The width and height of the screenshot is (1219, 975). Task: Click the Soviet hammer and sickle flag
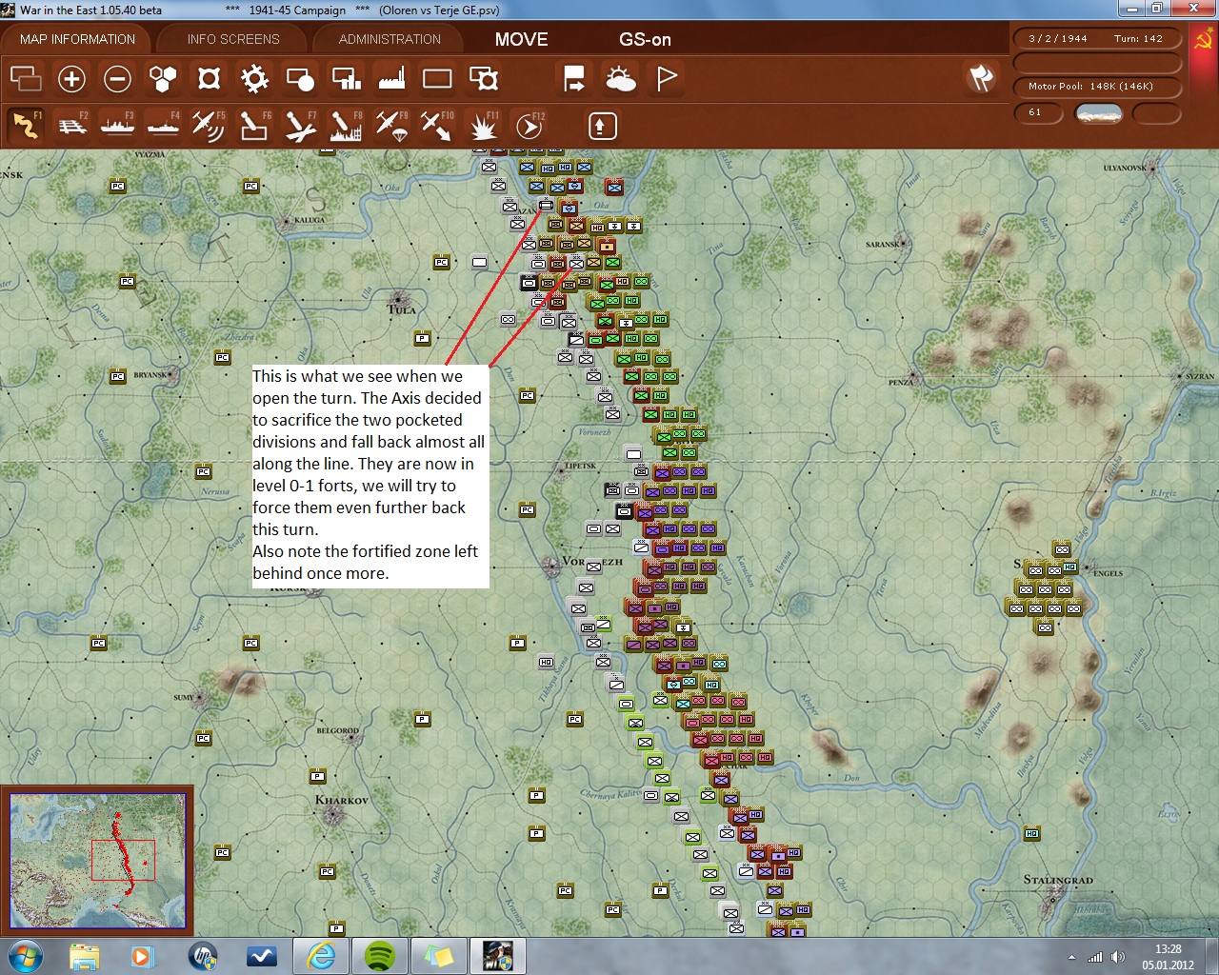tap(1204, 39)
